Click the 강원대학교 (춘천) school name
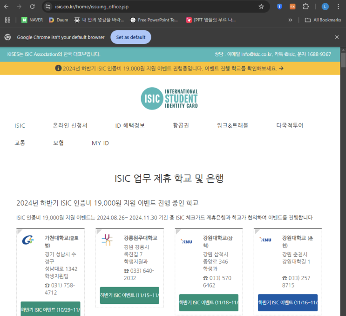The width and height of the screenshot is (346, 316). [x=298, y=241]
